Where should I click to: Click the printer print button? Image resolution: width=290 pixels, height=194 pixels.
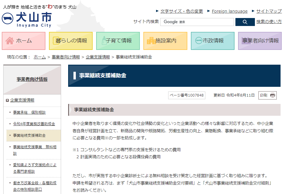(267, 95)
